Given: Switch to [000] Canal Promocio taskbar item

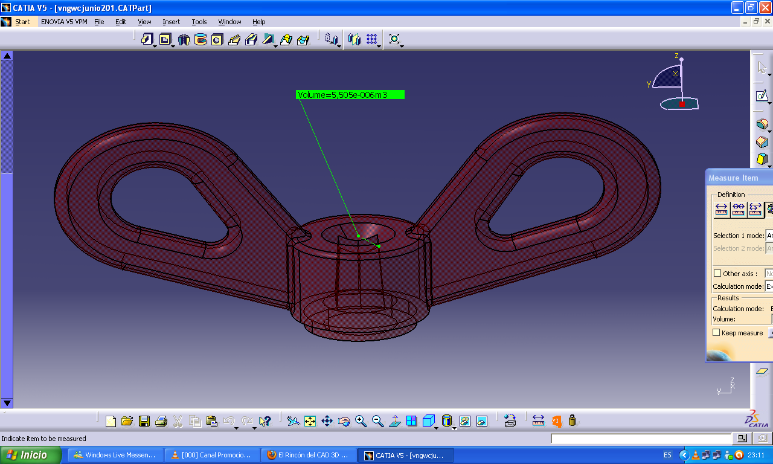Looking at the screenshot, I should tap(211, 455).
